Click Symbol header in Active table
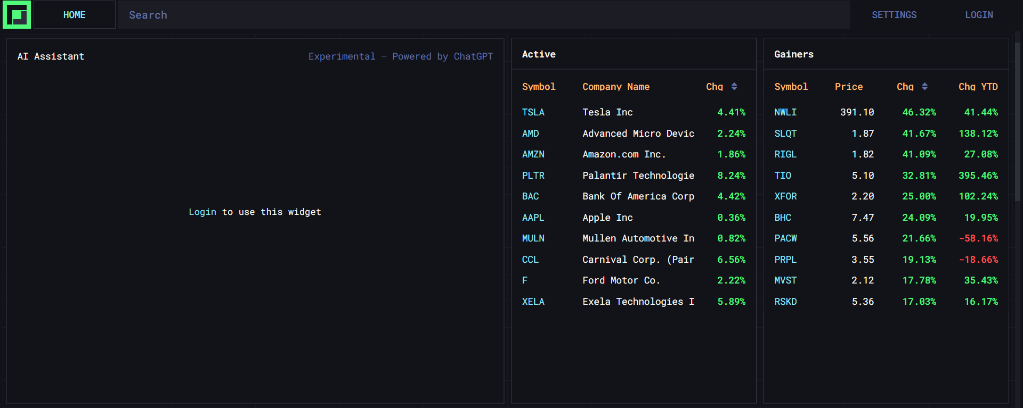This screenshot has height=408, width=1023. [x=539, y=87]
